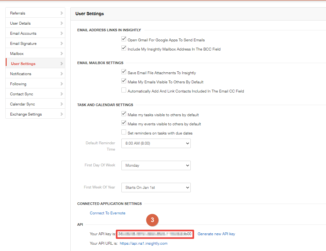Screen dimensions: 326x251
Task: Click the highlighted API key value
Action: point(155,234)
